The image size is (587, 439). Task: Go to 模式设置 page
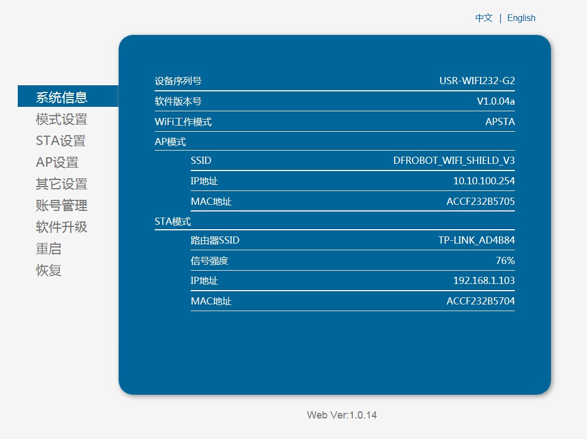coord(62,119)
